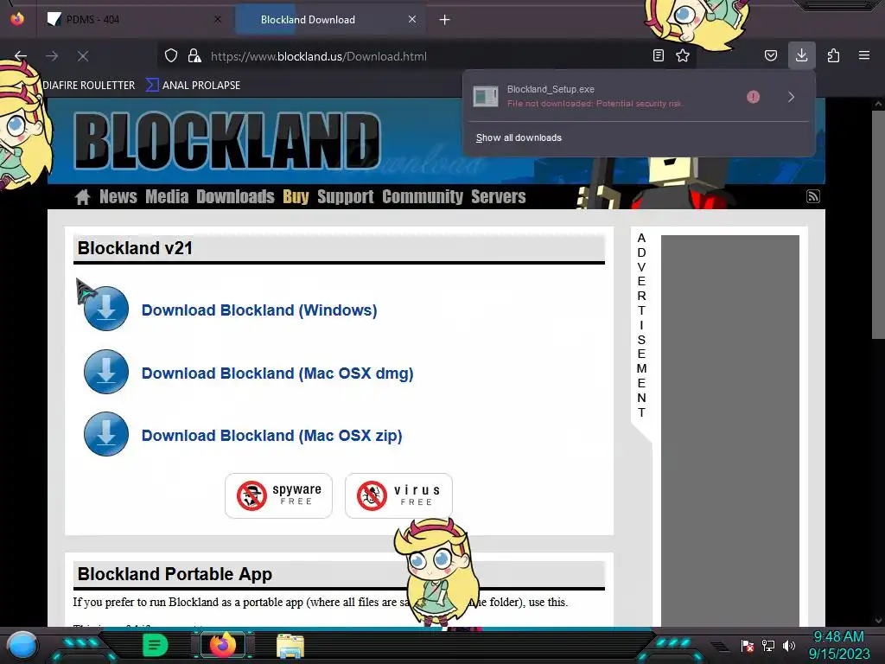The width and height of the screenshot is (885, 664).
Task: Open the Community menu item
Action: [422, 196]
